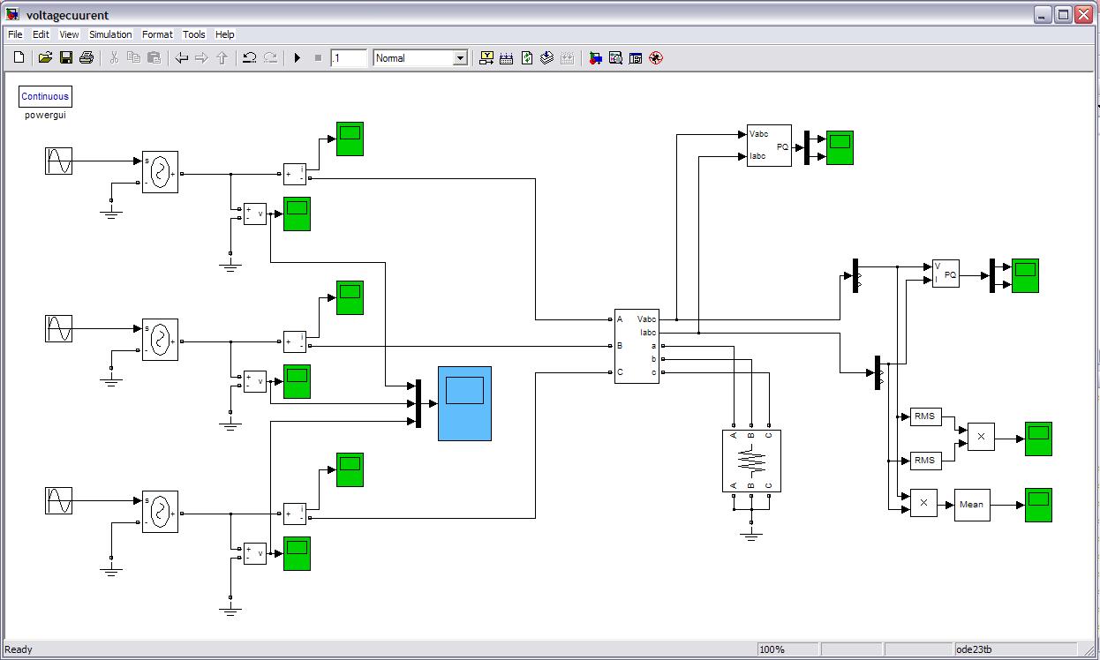Select the large blue scope block
Screen dimensions: 1100x660
tap(464, 403)
